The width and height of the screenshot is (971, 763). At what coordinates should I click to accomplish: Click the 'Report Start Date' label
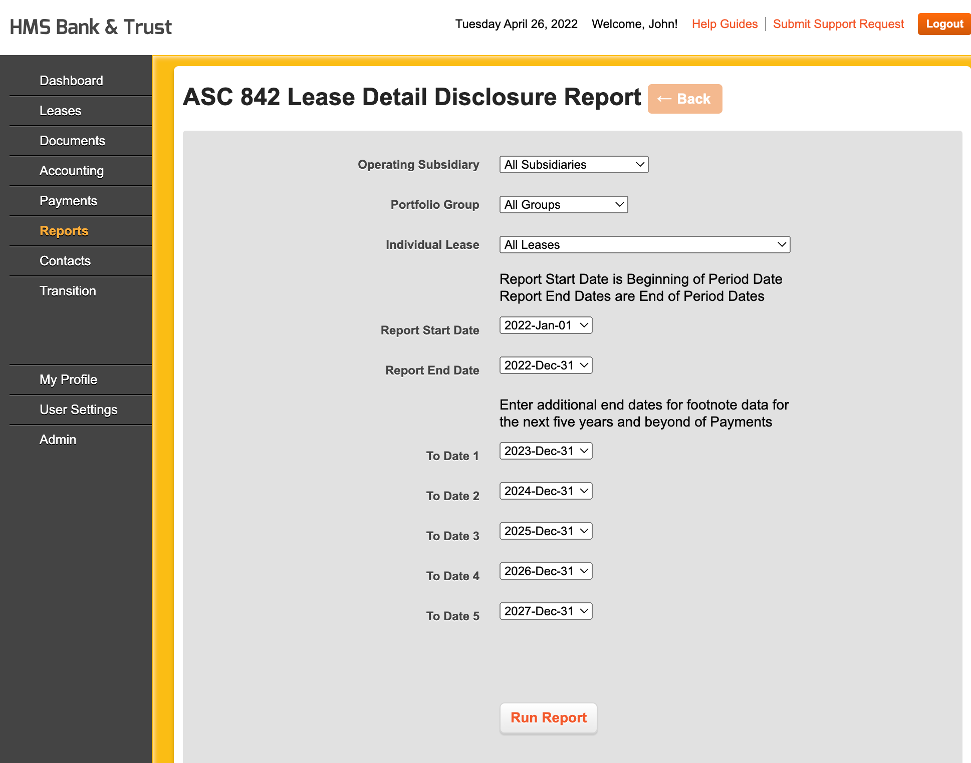point(430,330)
